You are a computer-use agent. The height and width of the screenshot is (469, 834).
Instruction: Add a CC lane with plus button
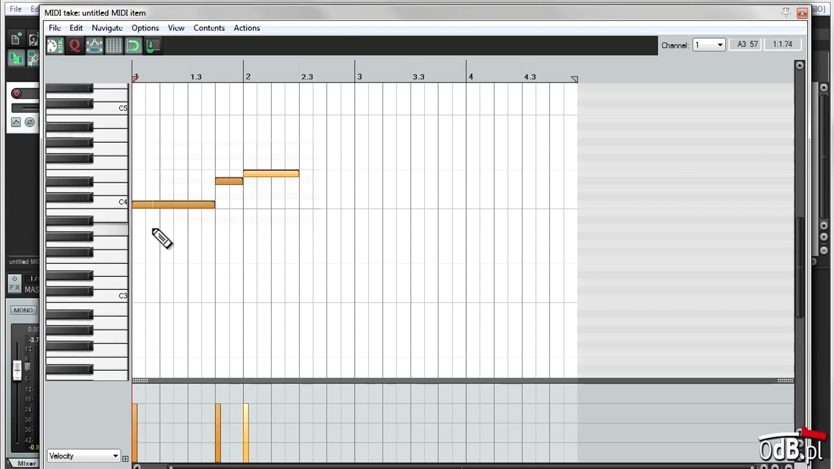[125, 459]
